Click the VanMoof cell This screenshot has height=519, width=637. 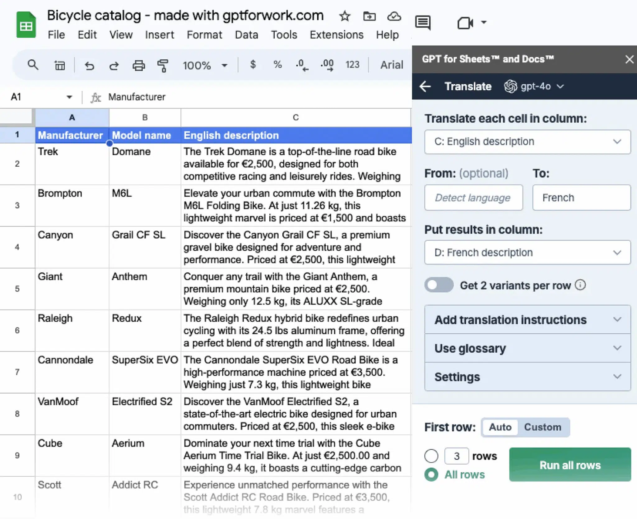point(72,414)
